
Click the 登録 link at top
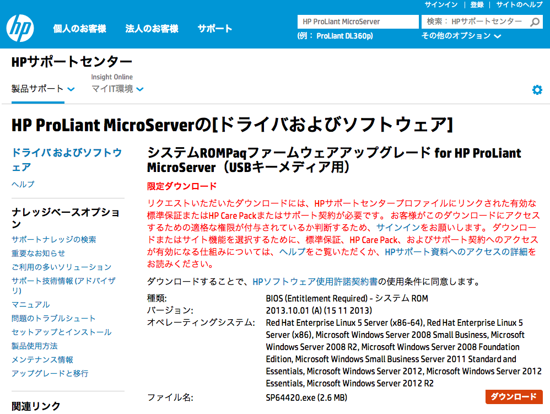pyautogui.click(x=477, y=4)
